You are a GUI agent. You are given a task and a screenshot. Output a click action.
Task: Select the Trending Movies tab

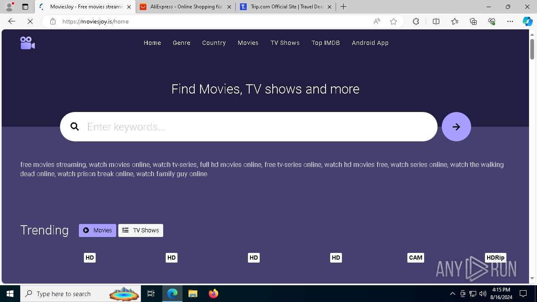coord(97,230)
